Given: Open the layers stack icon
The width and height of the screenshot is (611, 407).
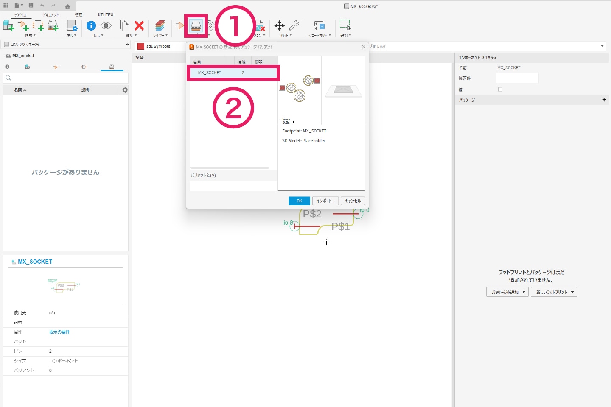Looking at the screenshot, I should click(x=160, y=26).
